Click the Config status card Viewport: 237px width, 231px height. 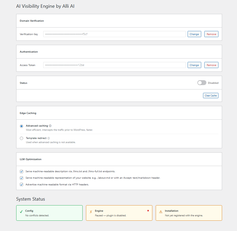coord(49,213)
